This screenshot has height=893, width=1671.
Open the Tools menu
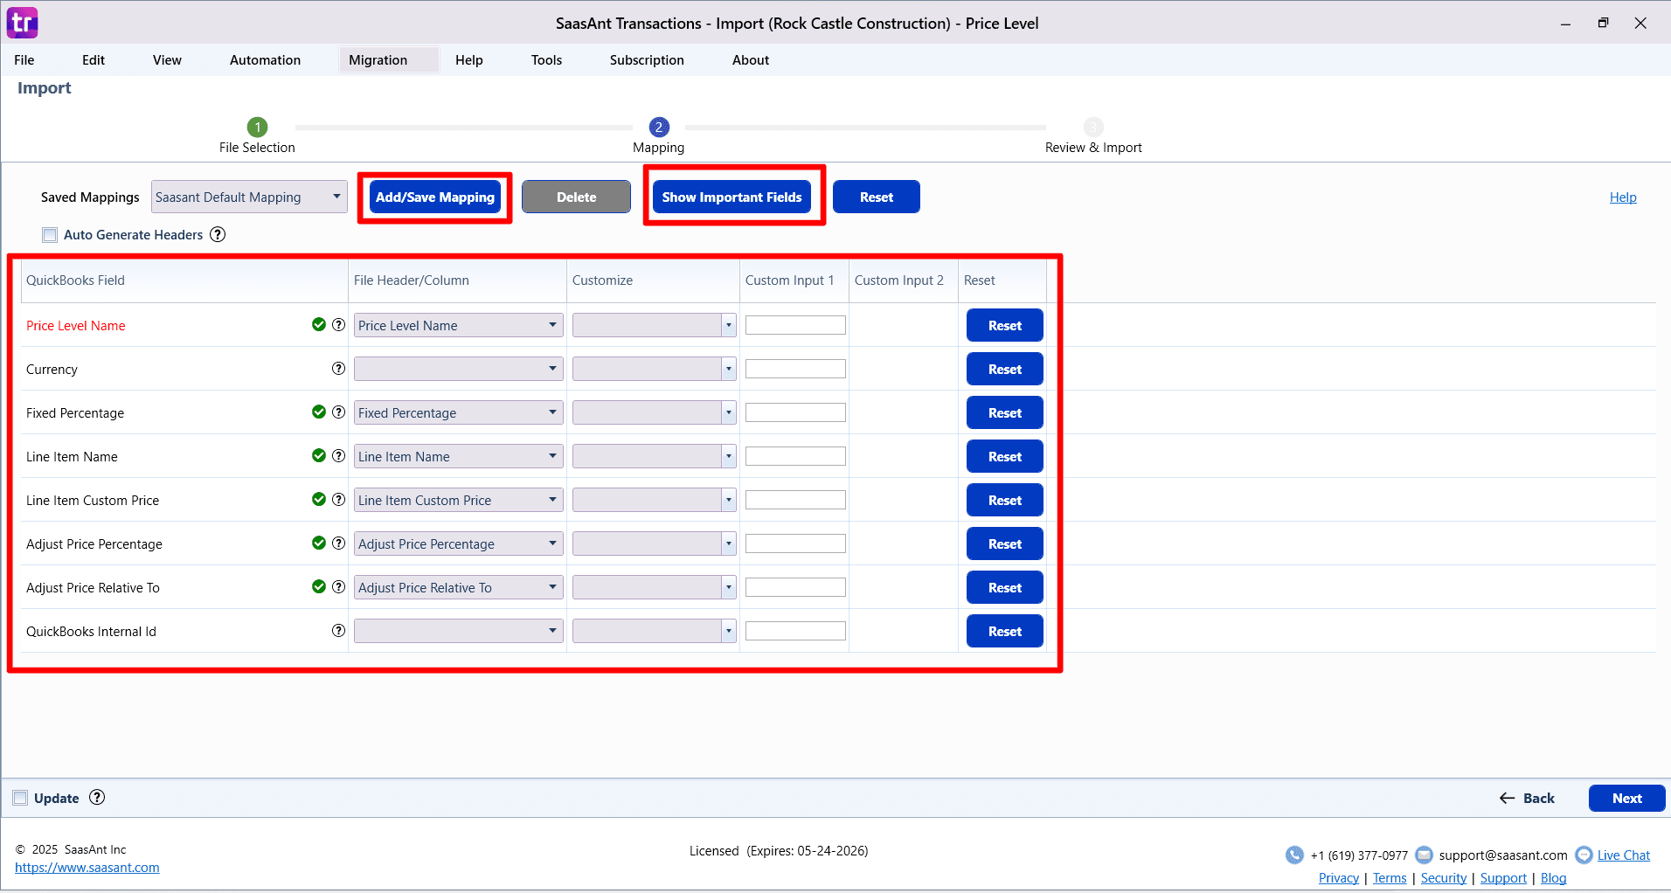(x=546, y=60)
